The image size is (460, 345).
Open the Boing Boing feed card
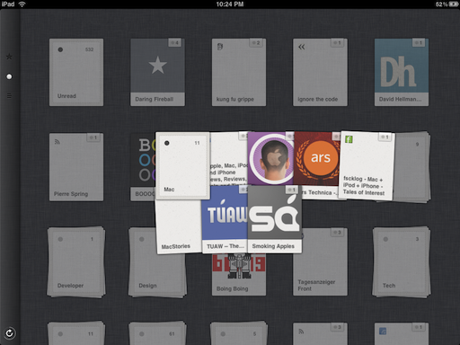[x=239, y=275]
